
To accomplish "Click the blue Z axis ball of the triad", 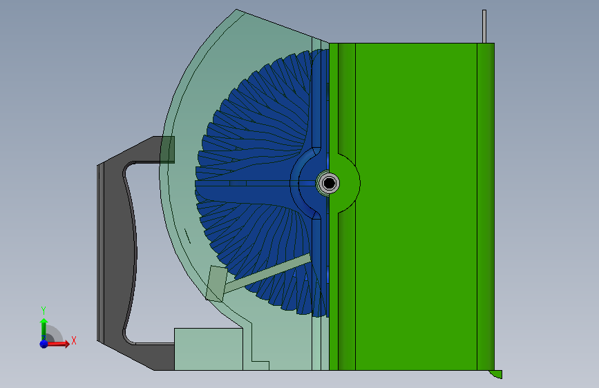I will point(44,344).
